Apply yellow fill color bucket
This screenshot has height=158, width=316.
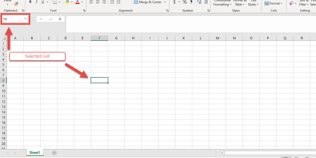[x=67, y=2]
